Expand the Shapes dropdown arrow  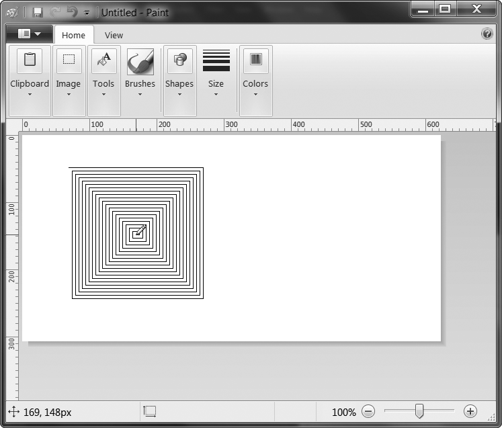click(179, 95)
